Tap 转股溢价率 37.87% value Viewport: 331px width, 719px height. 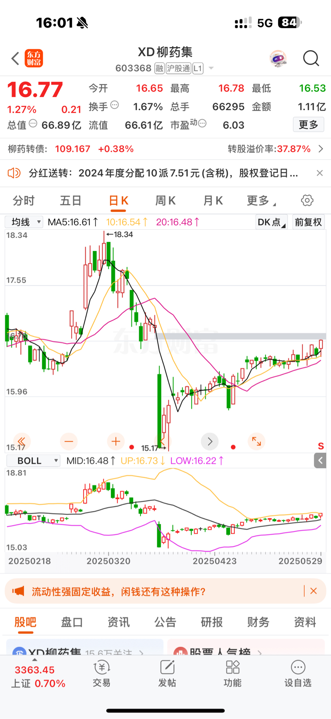[x=294, y=149]
